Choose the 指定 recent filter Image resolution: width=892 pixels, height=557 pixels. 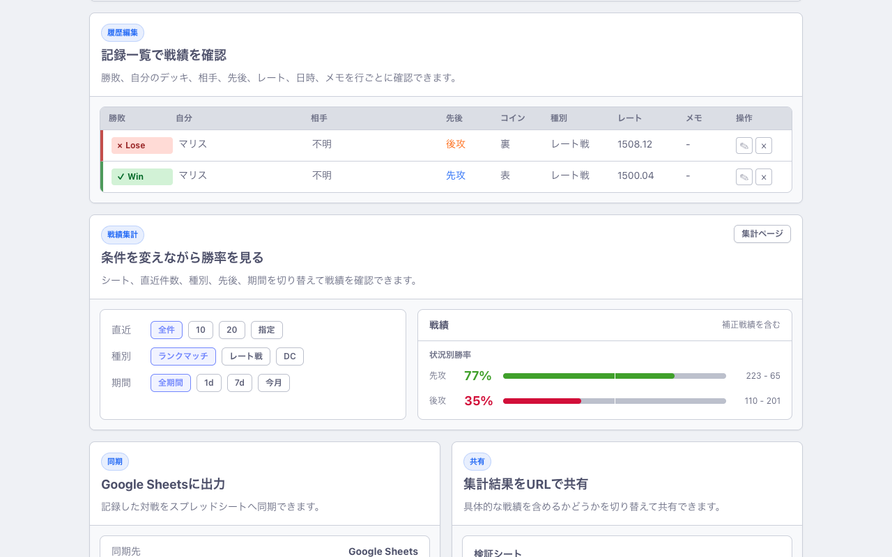click(267, 330)
